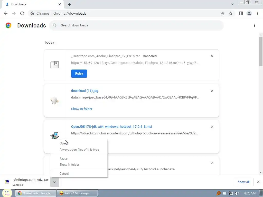Click the TechnicLauncher.exe URL text
This screenshot has width=263, height=197.
(141, 169)
